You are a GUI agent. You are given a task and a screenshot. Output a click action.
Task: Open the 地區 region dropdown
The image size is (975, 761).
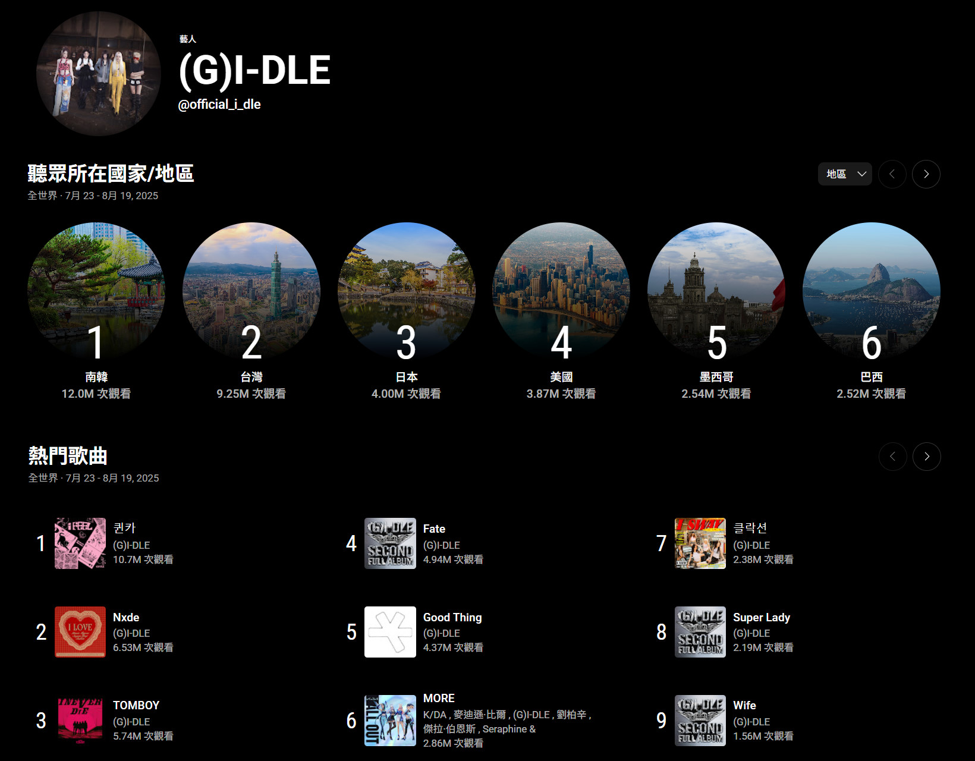coord(844,174)
